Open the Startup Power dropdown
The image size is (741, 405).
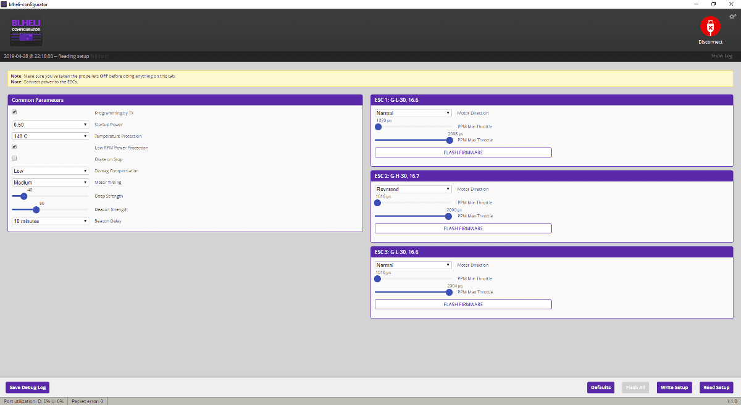click(51, 124)
